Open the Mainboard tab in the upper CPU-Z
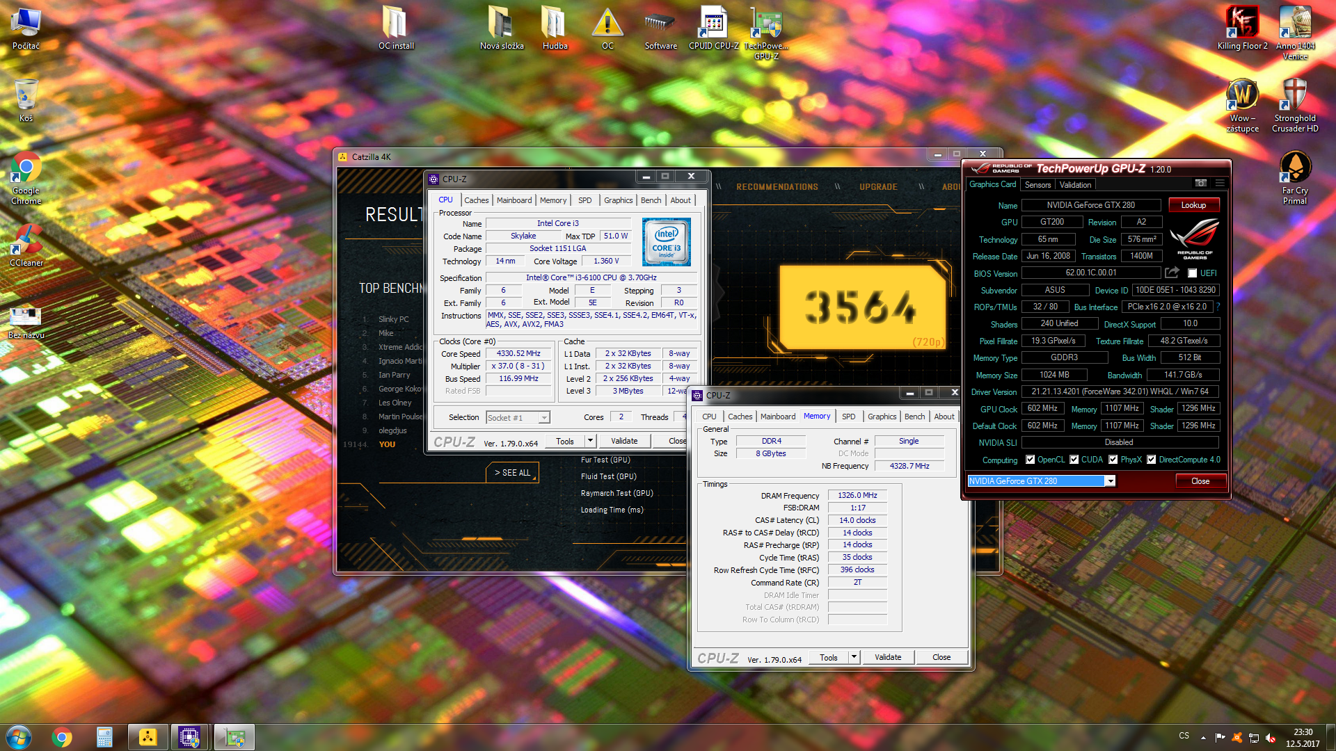This screenshot has height=751, width=1336. click(514, 200)
